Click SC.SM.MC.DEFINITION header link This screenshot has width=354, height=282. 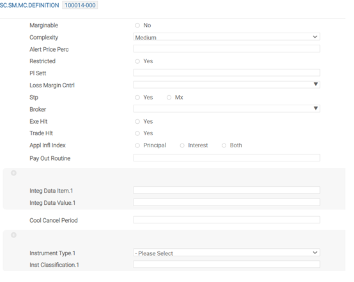click(x=29, y=5)
